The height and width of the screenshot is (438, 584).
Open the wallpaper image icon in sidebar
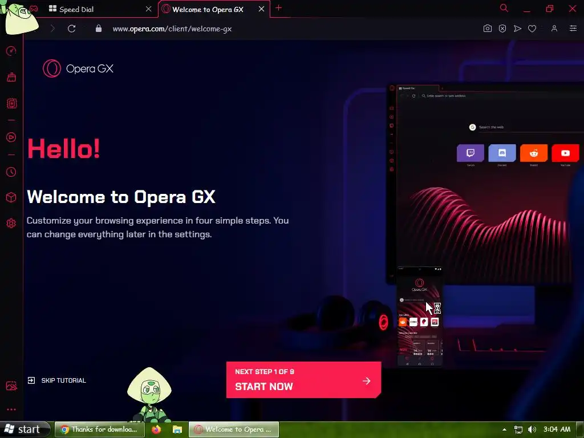coord(11,386)
